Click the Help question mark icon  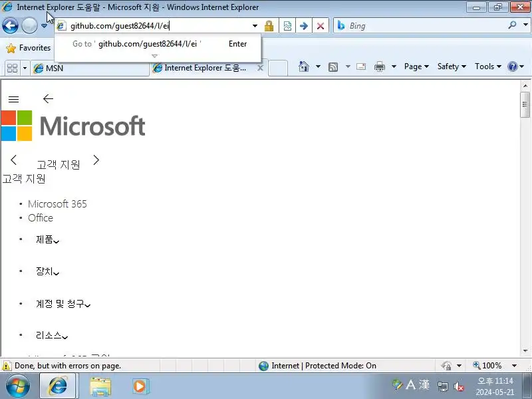[513, 66]
